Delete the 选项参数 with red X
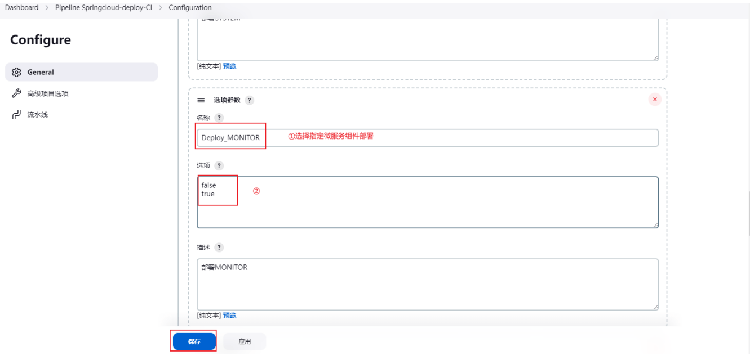 655,100
